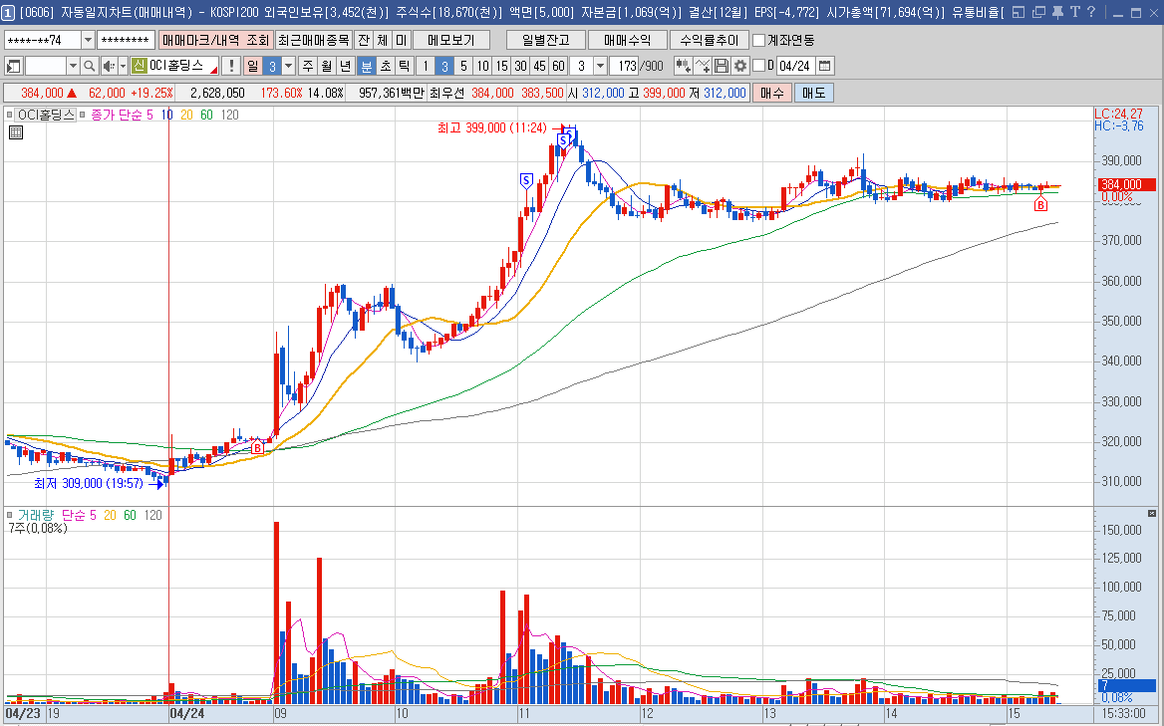Click the speaker sound alert icon
Image resolution: width=1164 pixels, height=726 pixels.
(110, 66)
